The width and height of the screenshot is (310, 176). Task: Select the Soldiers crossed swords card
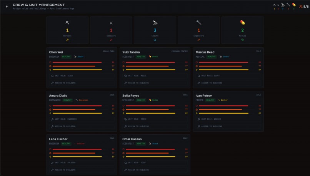pyautogui.click(x=111, y=30)
